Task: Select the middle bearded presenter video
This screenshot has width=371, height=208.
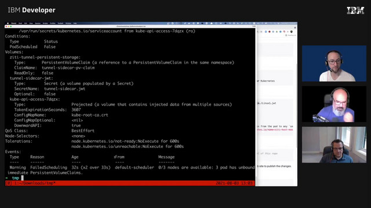Action: click(334, 104)
